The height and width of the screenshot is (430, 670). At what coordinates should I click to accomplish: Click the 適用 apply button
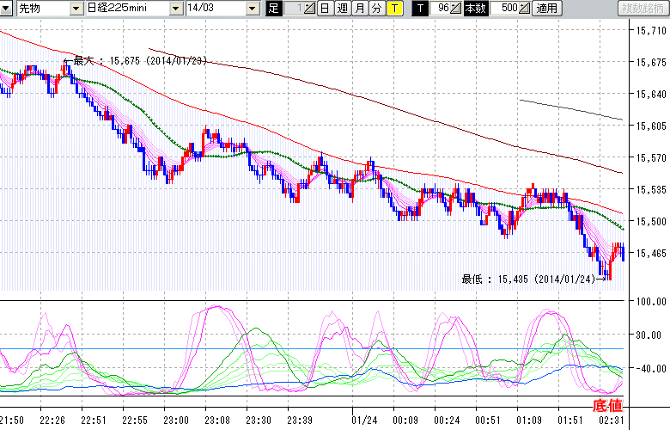pos(545,9)
